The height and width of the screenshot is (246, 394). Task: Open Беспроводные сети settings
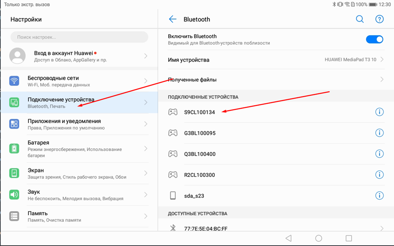[79, 81]
